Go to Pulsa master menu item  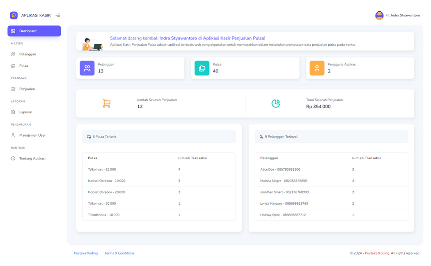point(23,66)
